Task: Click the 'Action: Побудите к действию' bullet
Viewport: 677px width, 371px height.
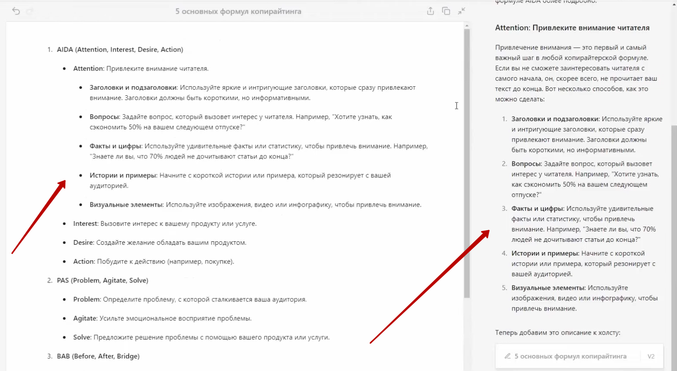Action: tap(154, 261)
